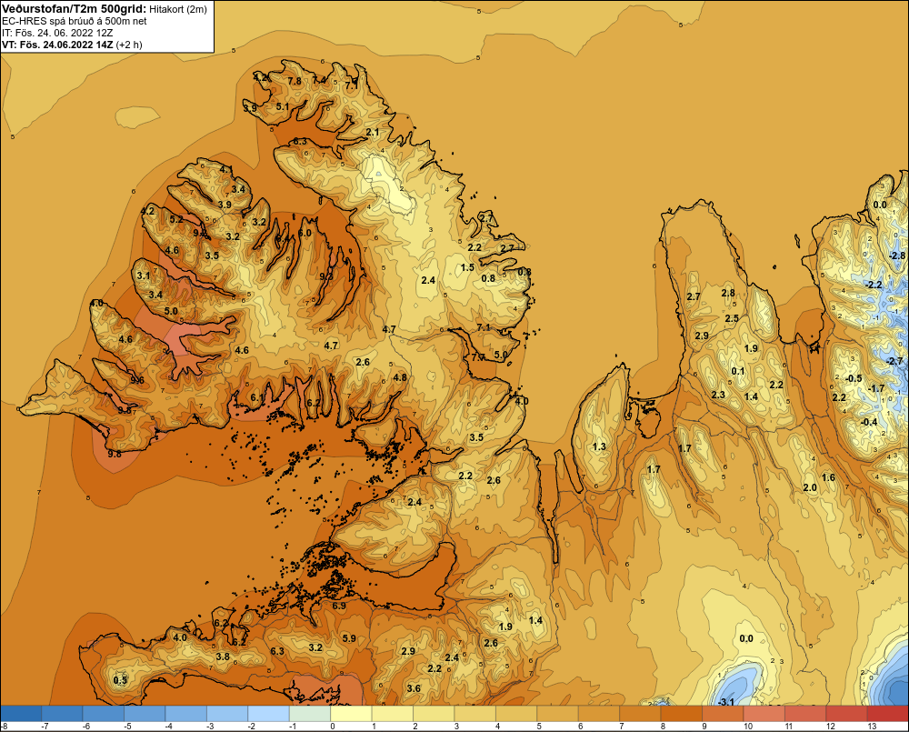Click the pale green swatch between -1 and 0

[310, 713]
